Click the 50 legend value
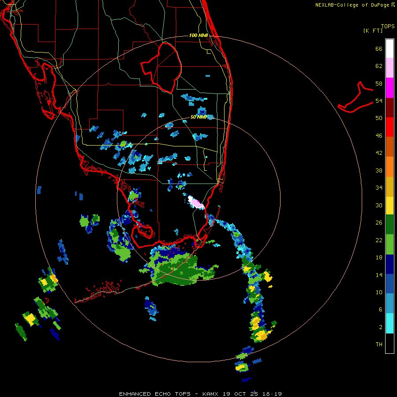The image size is (397, 397). (x=379, y=118)
